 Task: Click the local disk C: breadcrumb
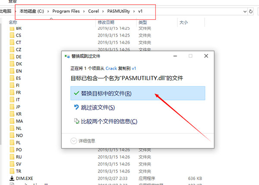coord(32,11)
